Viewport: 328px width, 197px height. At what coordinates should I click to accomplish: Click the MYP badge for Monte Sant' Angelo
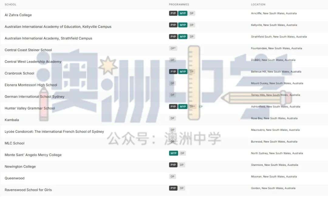click(x=173, y=153)
